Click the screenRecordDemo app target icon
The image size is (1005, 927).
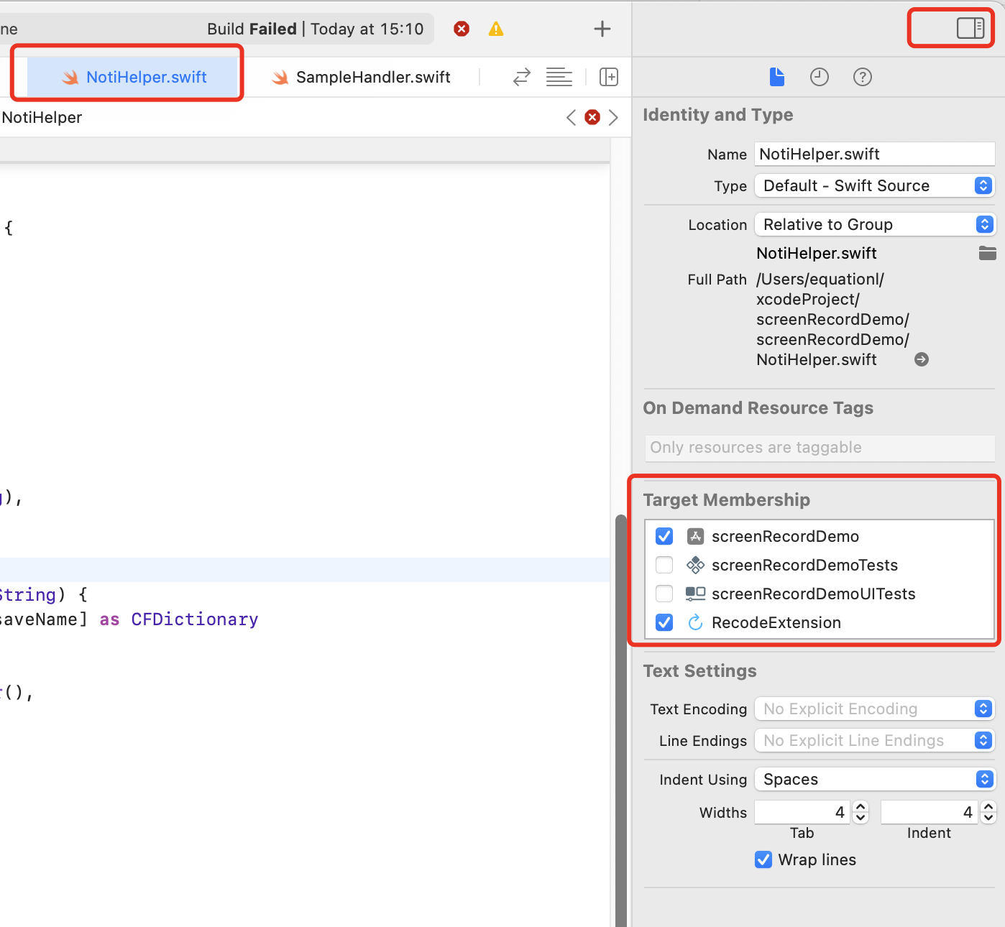(695, 536)
